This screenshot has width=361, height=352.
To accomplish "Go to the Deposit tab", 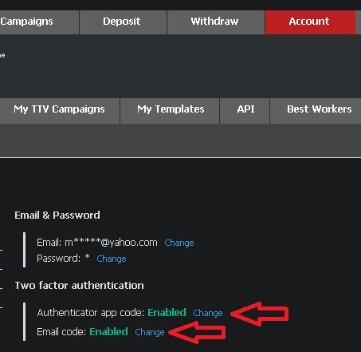I will coord(123,22).
